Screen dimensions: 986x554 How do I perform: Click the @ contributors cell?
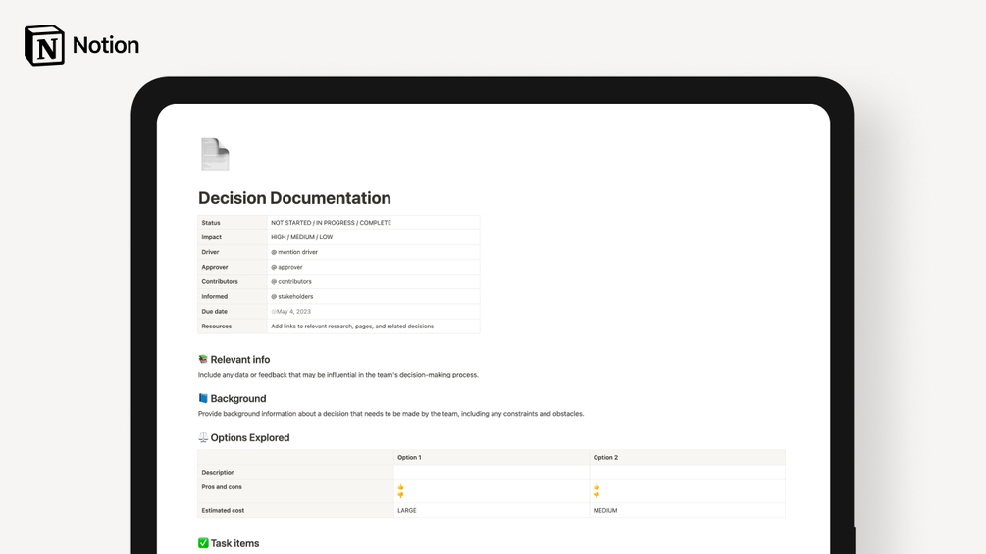(374, 282)
